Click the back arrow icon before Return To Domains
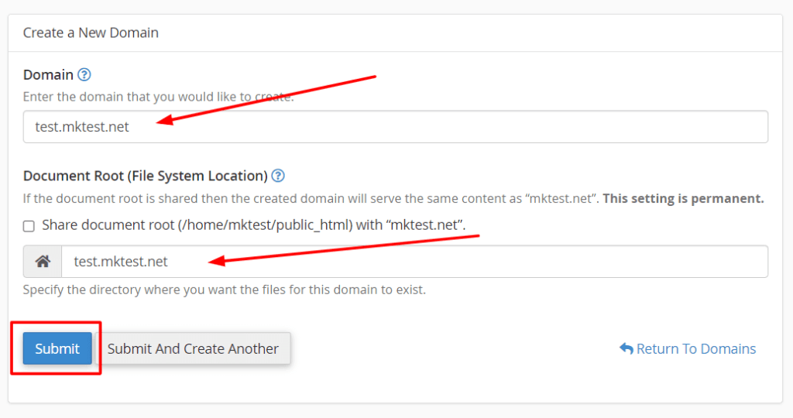The width and height of the screenshot is (793, 418). click(x=626, y=348)
